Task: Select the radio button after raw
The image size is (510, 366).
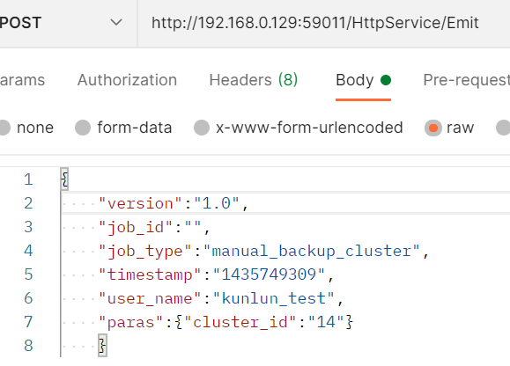Action: [503, 128]
